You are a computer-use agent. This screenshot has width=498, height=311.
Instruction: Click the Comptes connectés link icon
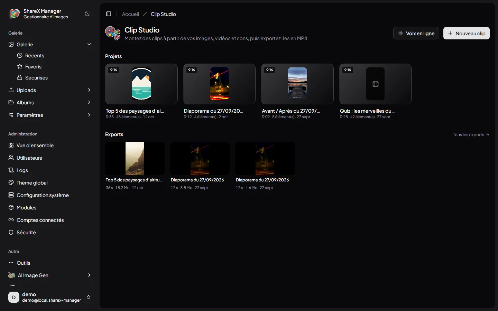click(11, 220)
